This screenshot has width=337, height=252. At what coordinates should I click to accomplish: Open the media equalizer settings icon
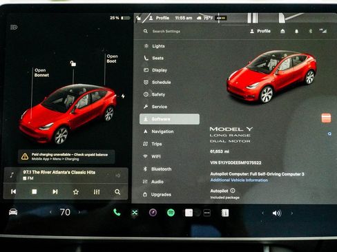pyautogui.click(x=97, y=192)
